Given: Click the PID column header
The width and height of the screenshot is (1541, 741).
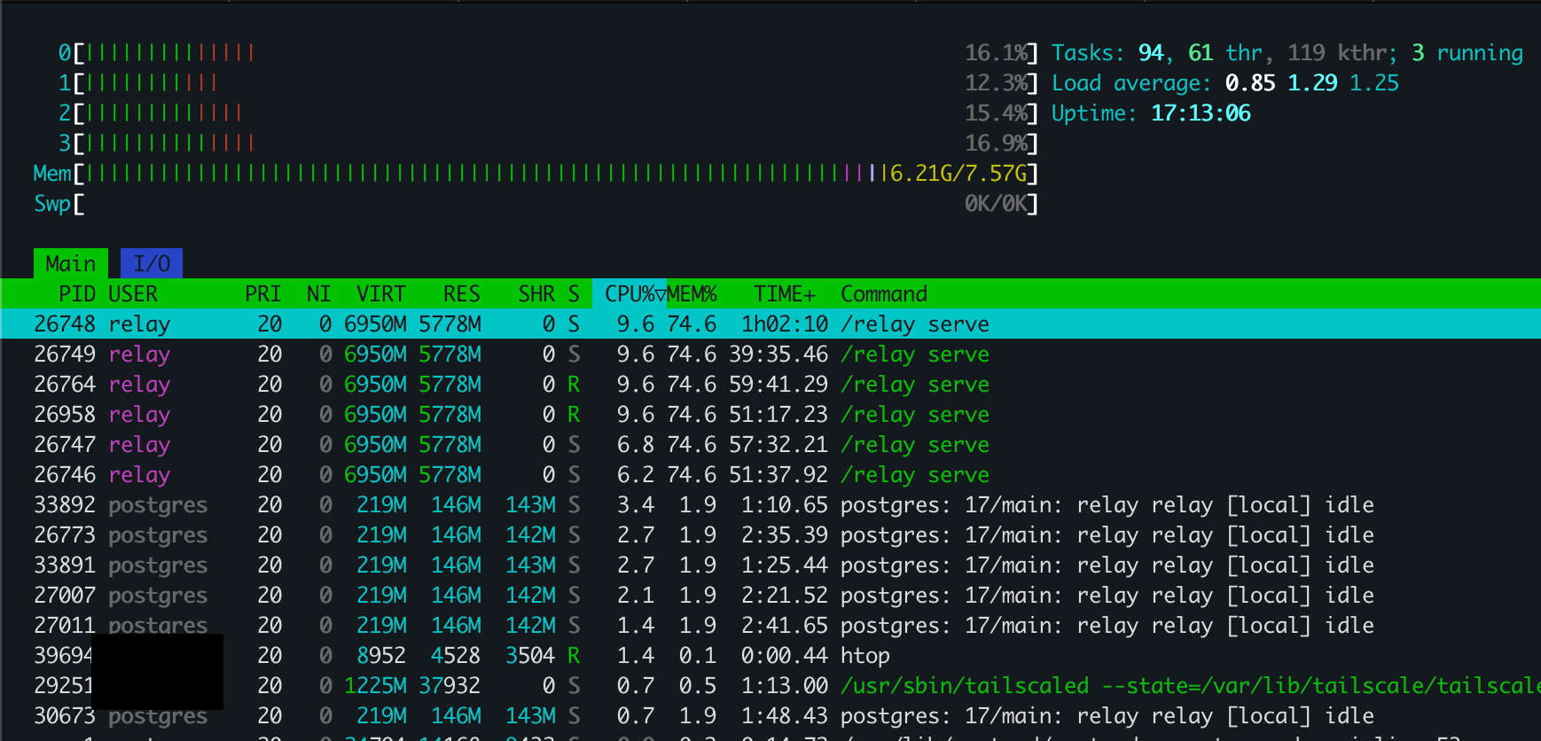Looking at the screenshot, I should click(x=76, y=293).
